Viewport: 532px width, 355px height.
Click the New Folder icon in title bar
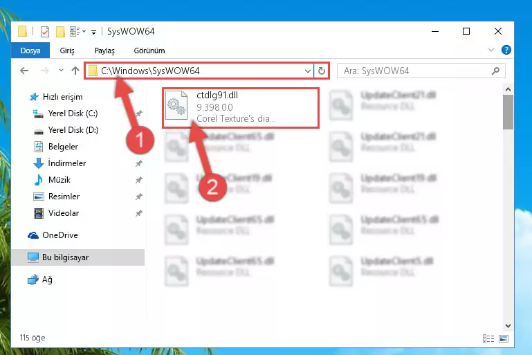point(60,32)
